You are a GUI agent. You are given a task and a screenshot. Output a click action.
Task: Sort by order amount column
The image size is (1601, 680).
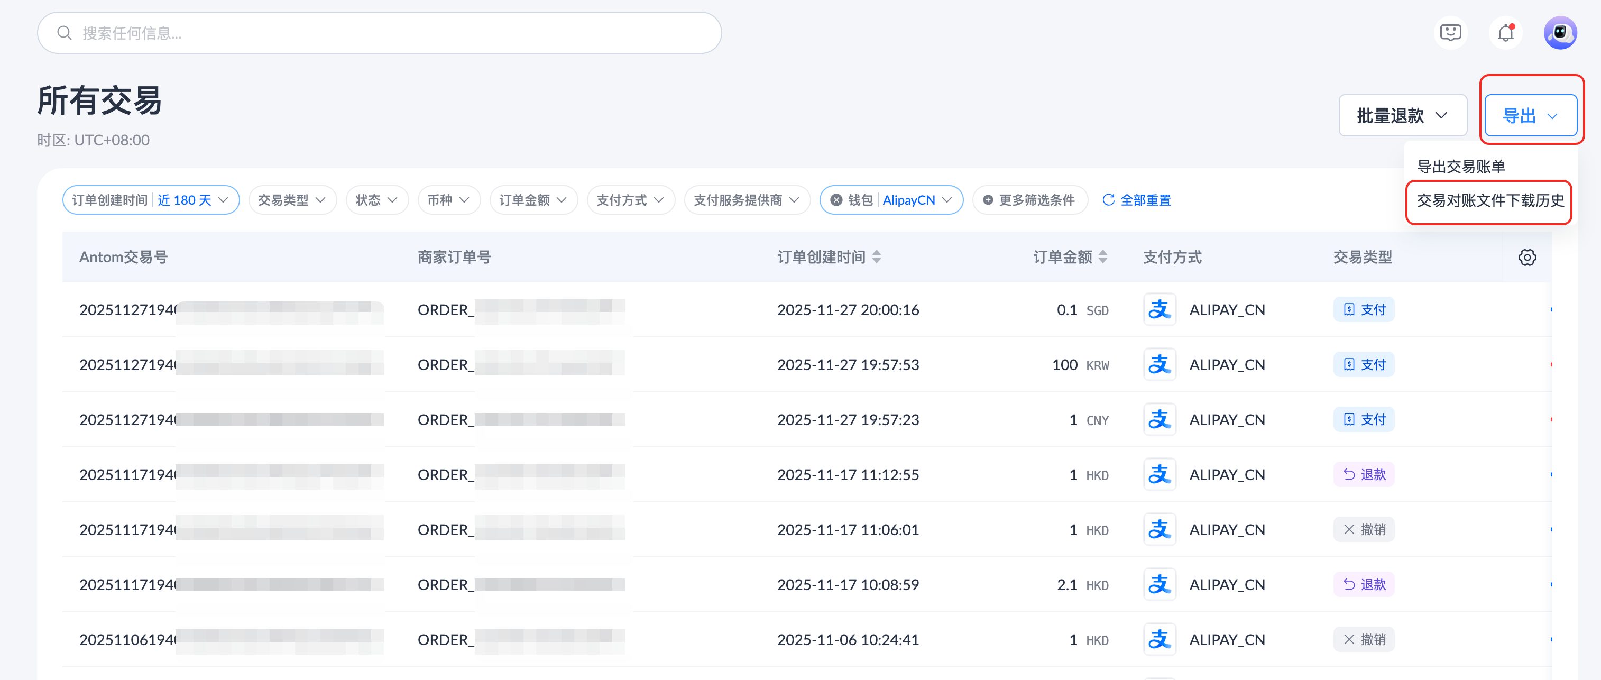(1102, 256)
